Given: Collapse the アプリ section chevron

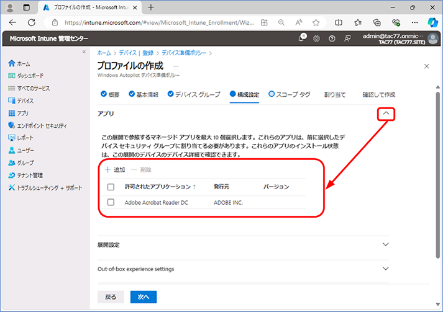Looking at the screenshot, I should pyautogui.click(x=386, y=114).
